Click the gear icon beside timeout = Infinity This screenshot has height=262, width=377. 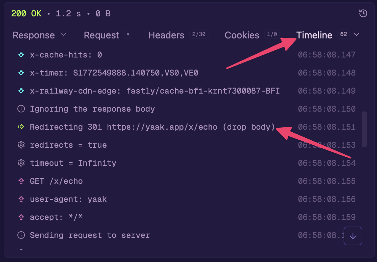click(21, 163)
